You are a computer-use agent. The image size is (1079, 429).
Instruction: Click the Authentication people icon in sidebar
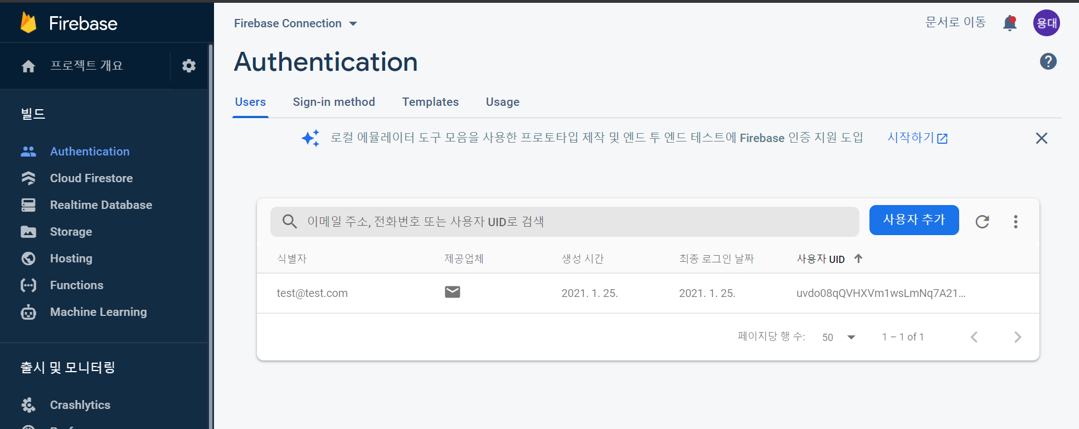pyautogui.click(x=28, y=152)
